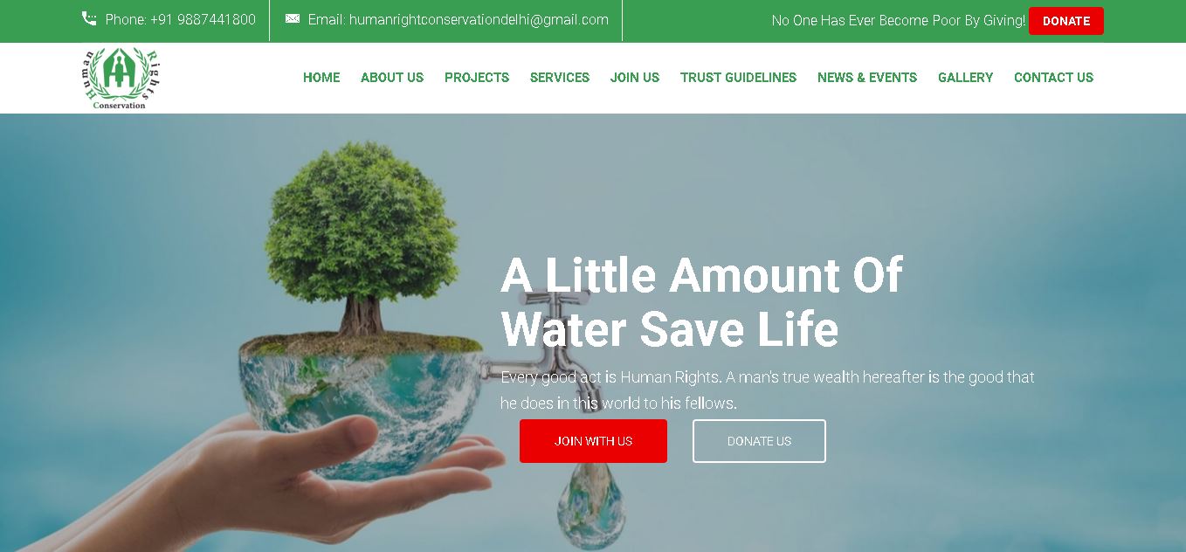
Task: Click the email envelope icon
Action: (293, 18)
